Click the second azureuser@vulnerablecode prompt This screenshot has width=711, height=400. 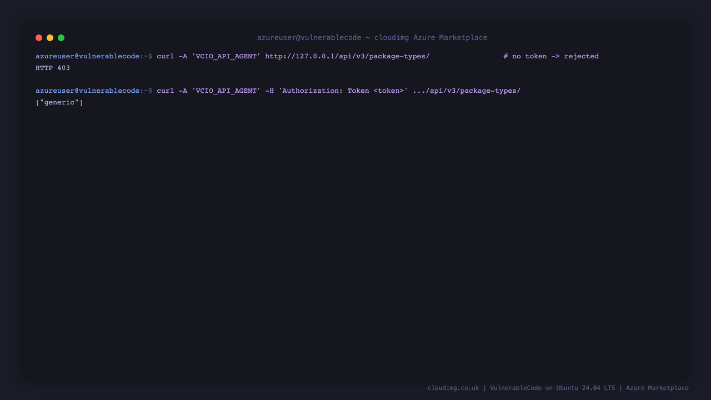[94, 91]
